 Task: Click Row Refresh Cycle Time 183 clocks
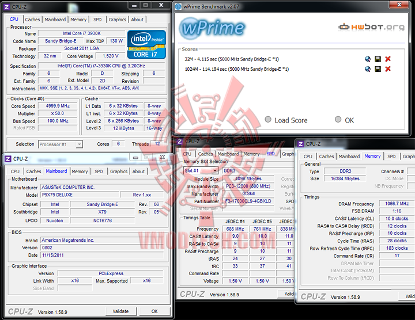coord(397,248)
